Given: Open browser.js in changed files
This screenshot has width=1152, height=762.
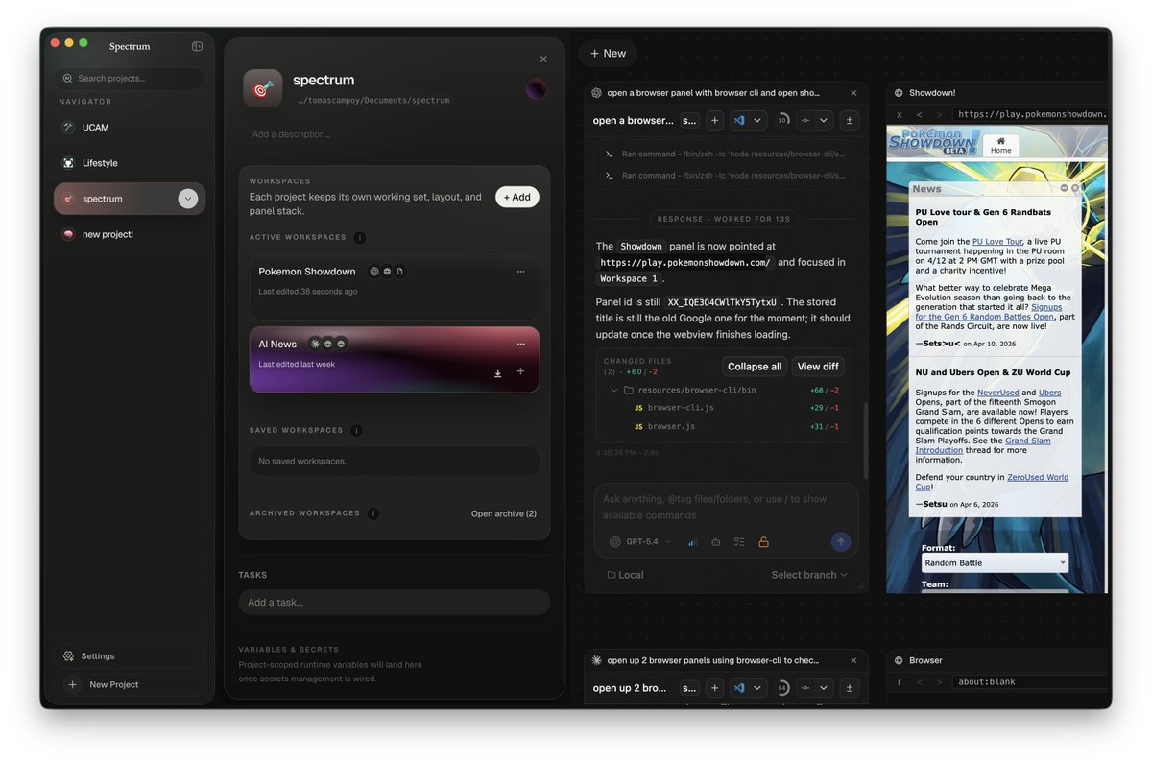Looking at the screenshot, I should (x=671, y=426).
